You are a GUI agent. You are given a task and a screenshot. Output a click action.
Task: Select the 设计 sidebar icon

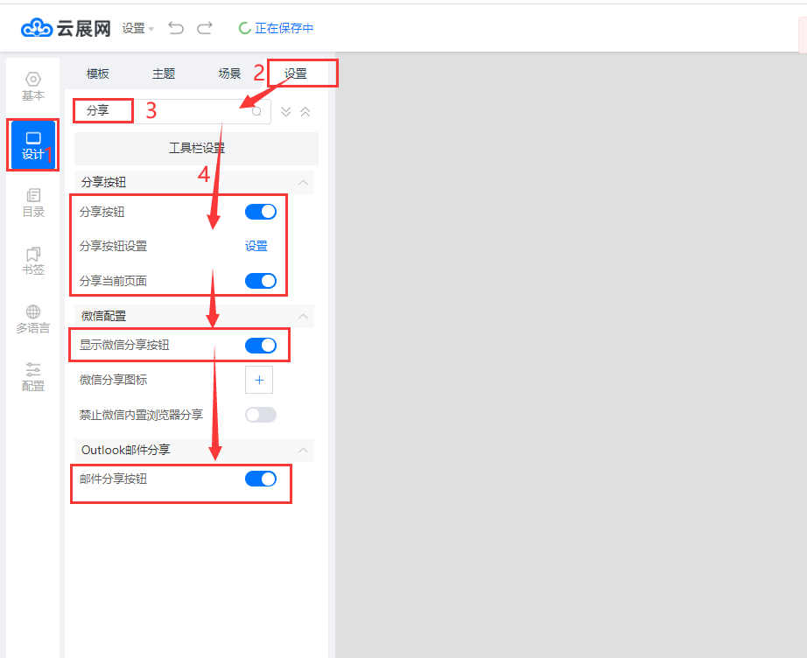coord(33,145)
